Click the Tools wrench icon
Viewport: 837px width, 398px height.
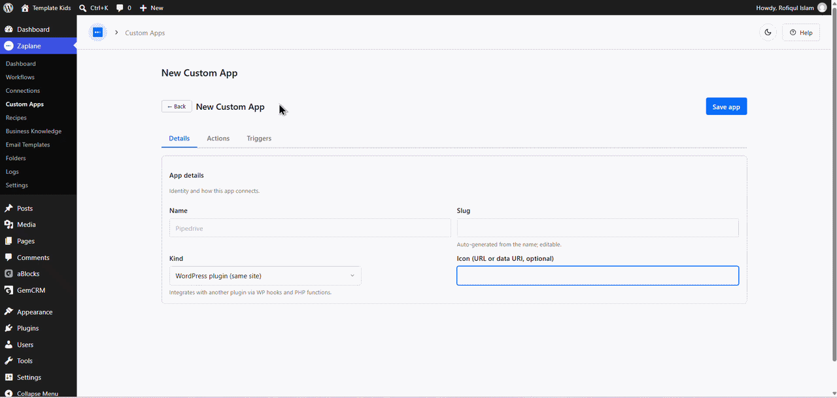9,361
